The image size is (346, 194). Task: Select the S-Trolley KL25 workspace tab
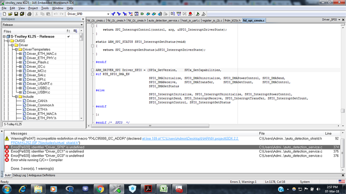pyautogui.click(x=13, y=124)
